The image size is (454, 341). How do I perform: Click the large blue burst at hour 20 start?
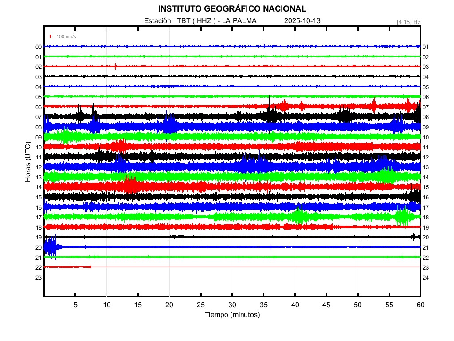click(x=51, y=246)
